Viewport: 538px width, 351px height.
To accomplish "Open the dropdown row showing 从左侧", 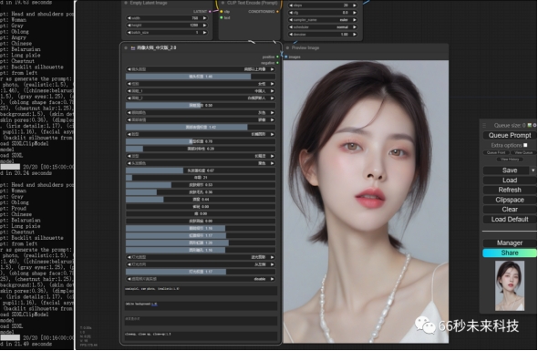I will 201,264.
